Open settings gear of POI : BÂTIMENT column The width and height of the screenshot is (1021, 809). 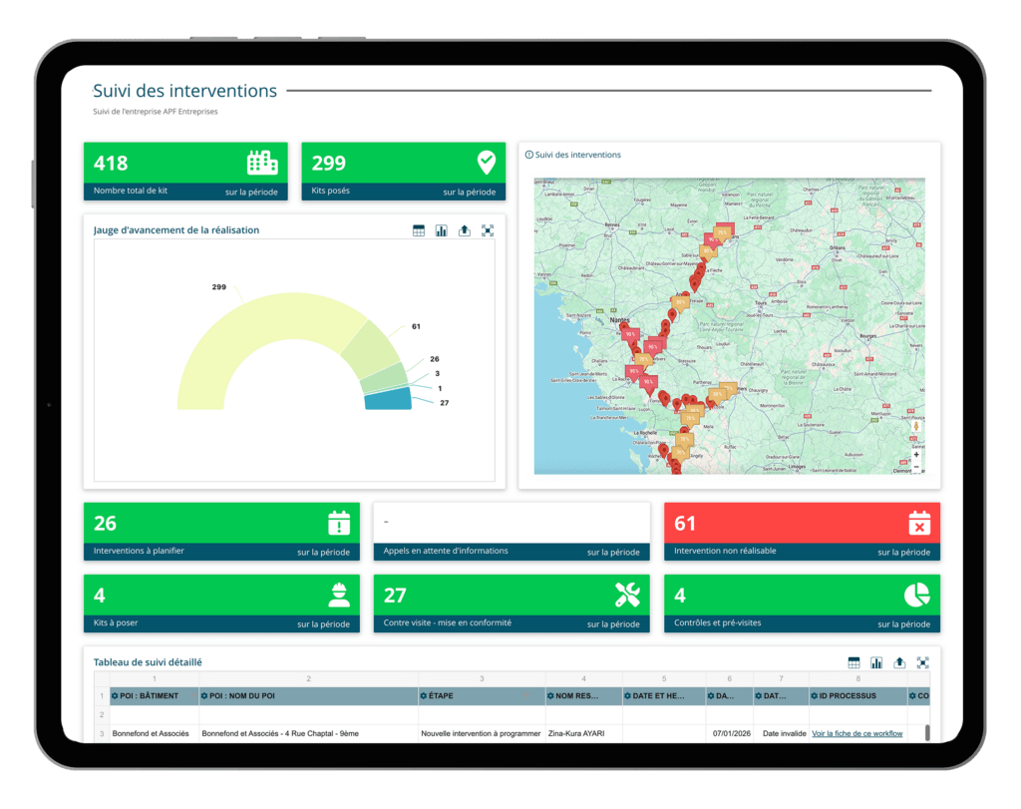116,695
